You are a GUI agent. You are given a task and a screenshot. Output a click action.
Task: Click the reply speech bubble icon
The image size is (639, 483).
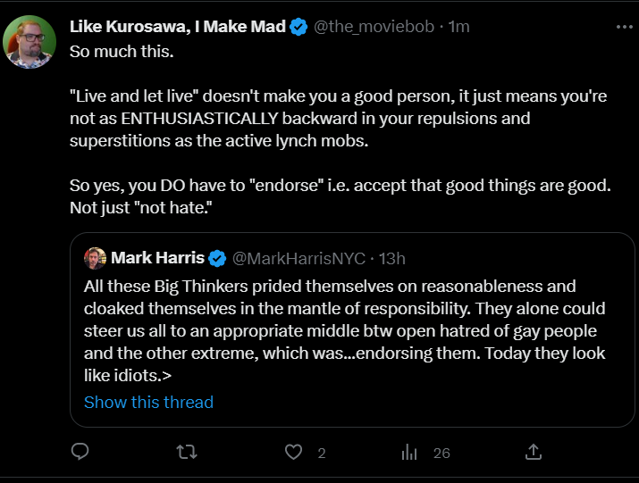[x=80, y=452]
